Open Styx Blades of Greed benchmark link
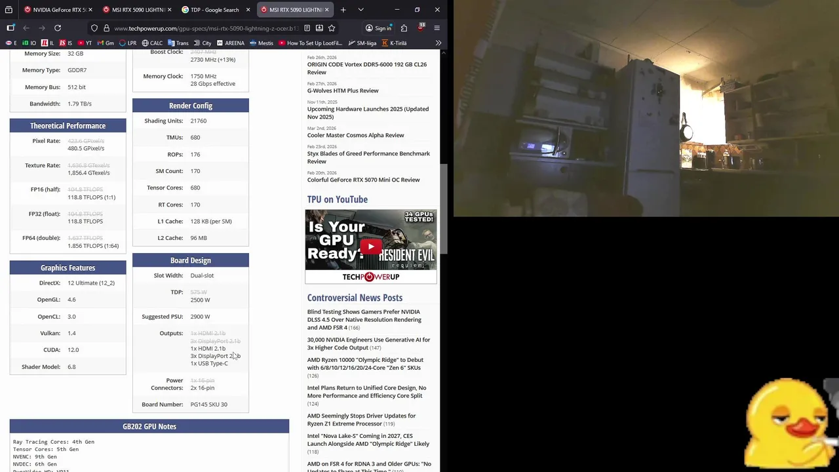This screenshot has height=472, width=839. 368,157
